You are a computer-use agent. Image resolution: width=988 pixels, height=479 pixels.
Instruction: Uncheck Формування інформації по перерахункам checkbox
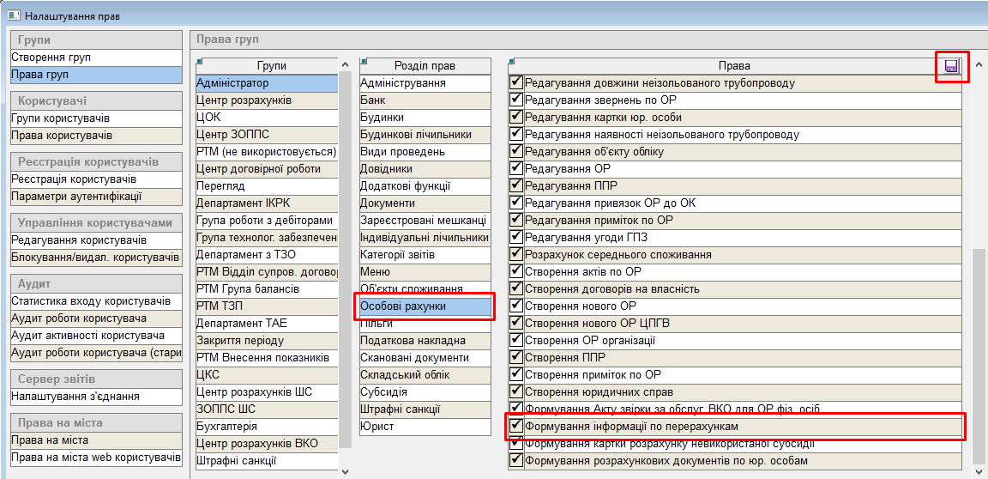(515, 426)
